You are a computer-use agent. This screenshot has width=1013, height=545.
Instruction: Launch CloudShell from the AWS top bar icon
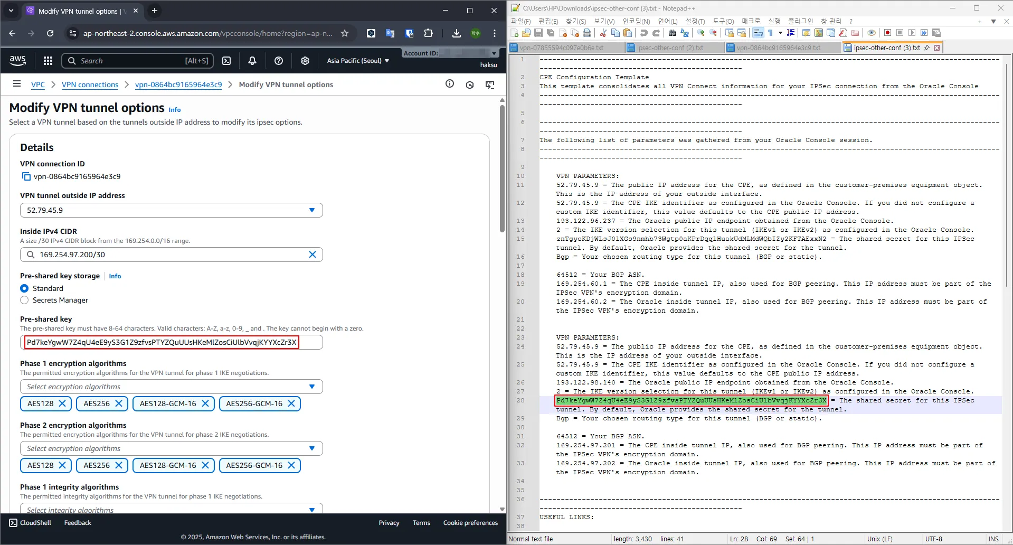[x=226, y=61]
